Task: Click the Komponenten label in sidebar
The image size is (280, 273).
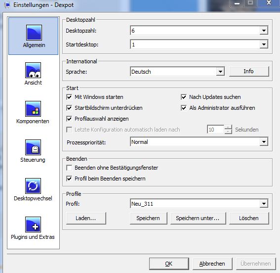Action: point(33,121)
